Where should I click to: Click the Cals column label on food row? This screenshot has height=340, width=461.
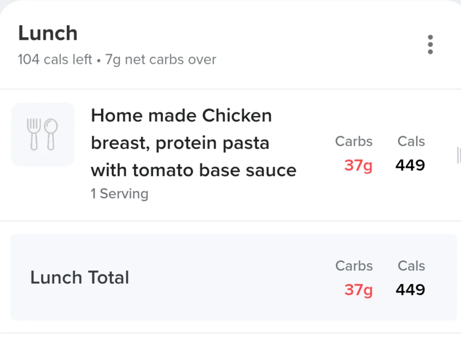(411, 141)
